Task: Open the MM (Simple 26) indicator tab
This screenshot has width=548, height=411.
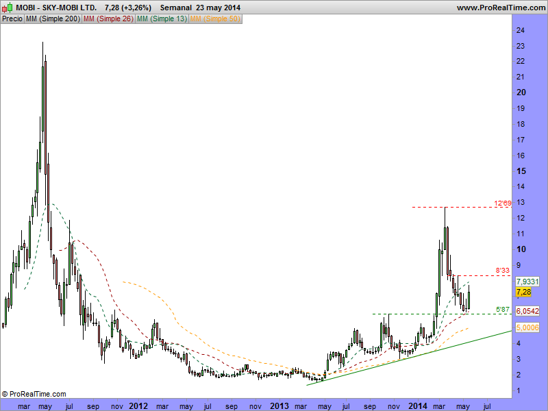Action: click(x=108, y=19)
